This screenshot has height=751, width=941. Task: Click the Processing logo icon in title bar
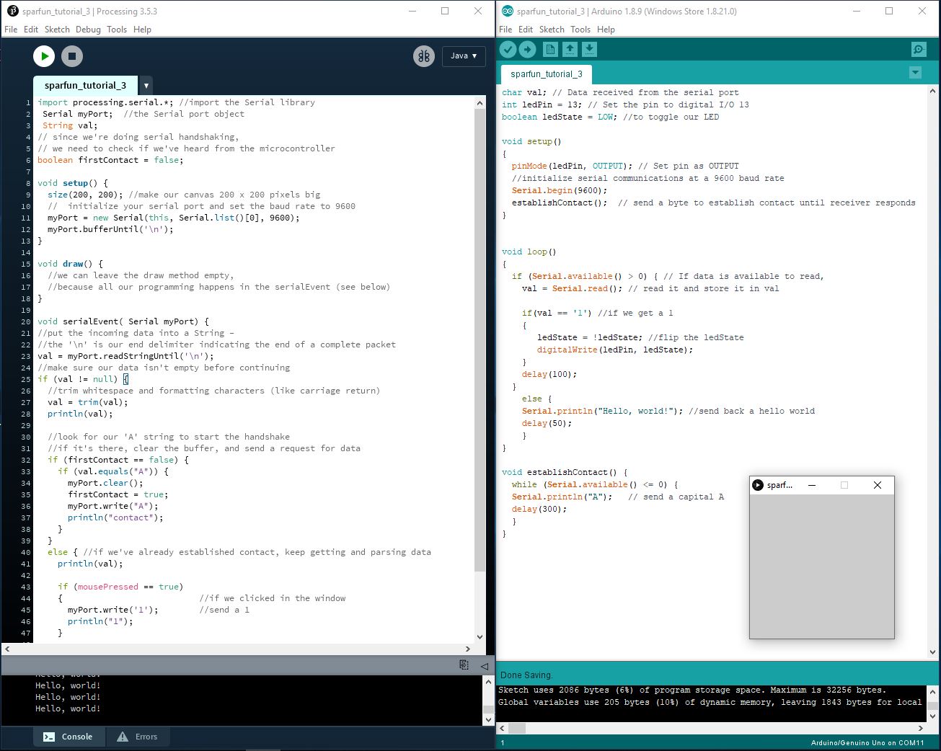tap(12, 12)
